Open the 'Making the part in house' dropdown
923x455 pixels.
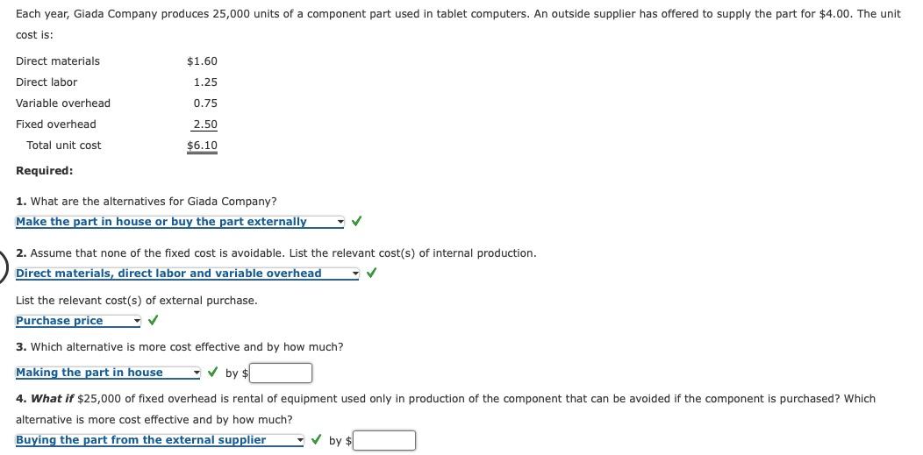pos(108,373)
